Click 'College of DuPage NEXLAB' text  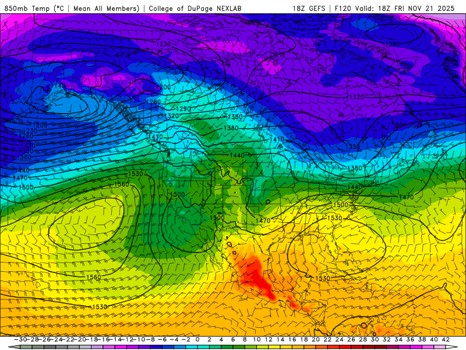coord(195,8)
